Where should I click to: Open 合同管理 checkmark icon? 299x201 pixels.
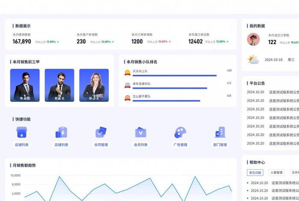101,132
